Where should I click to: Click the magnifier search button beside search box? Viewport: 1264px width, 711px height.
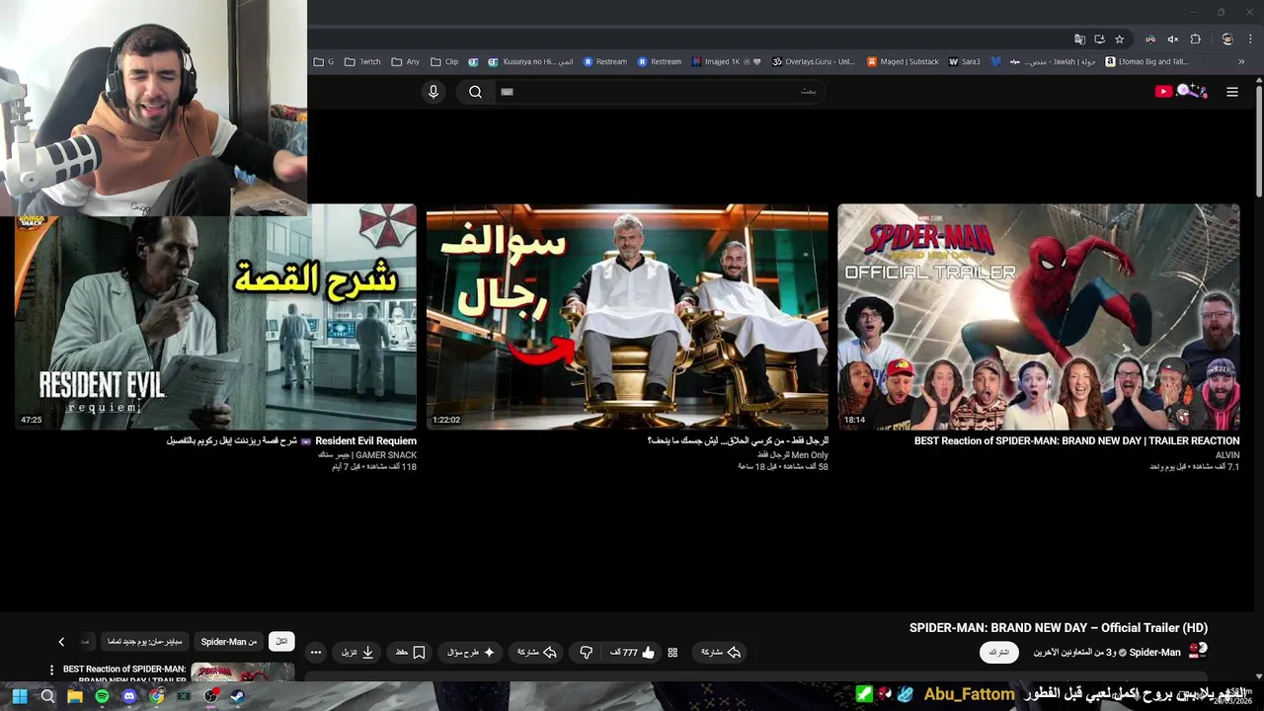coord(475,92)
